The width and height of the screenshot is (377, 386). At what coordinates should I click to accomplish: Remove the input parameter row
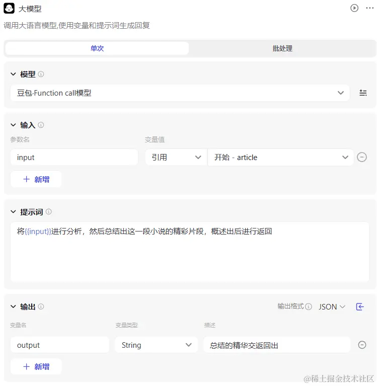(362, 157)
